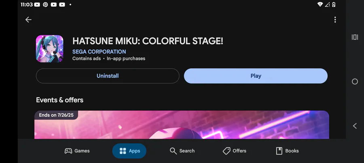Open the Books tab

coord(287,151)
